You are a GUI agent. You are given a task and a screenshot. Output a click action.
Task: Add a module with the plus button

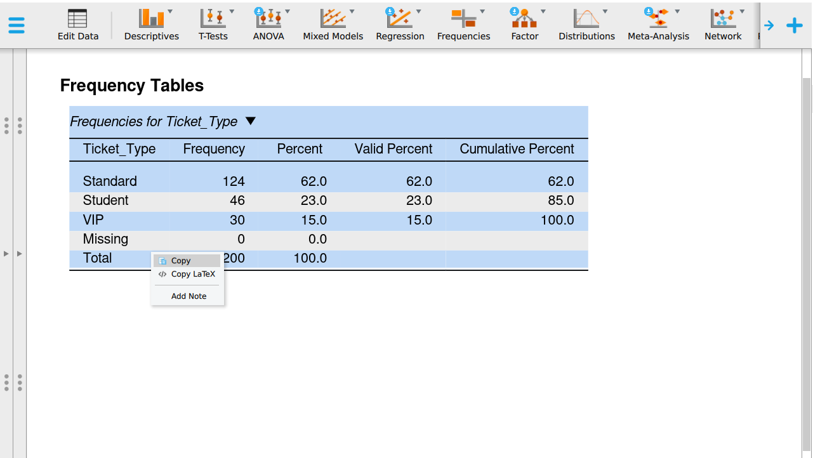[x=795, y=25]
